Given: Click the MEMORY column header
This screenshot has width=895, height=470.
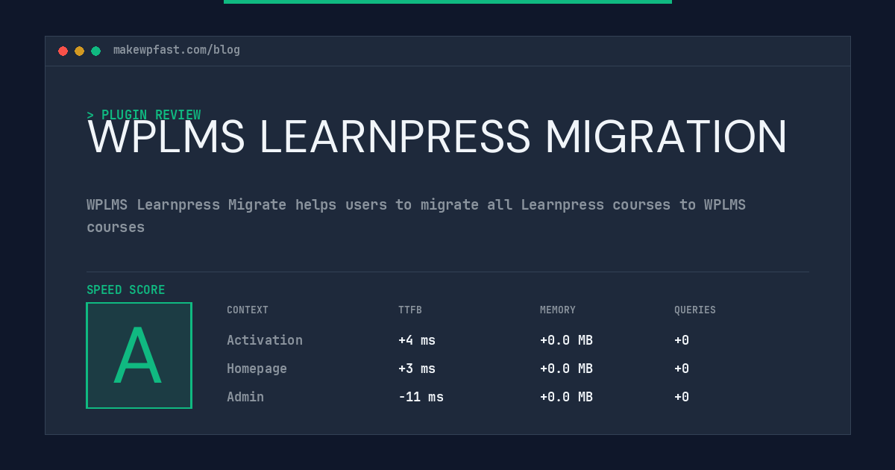Looking at the screenshot, I should (x=558, y=310).
